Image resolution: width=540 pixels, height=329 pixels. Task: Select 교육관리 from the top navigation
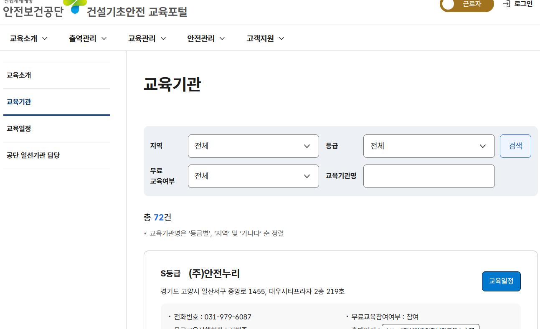point(142,38)
